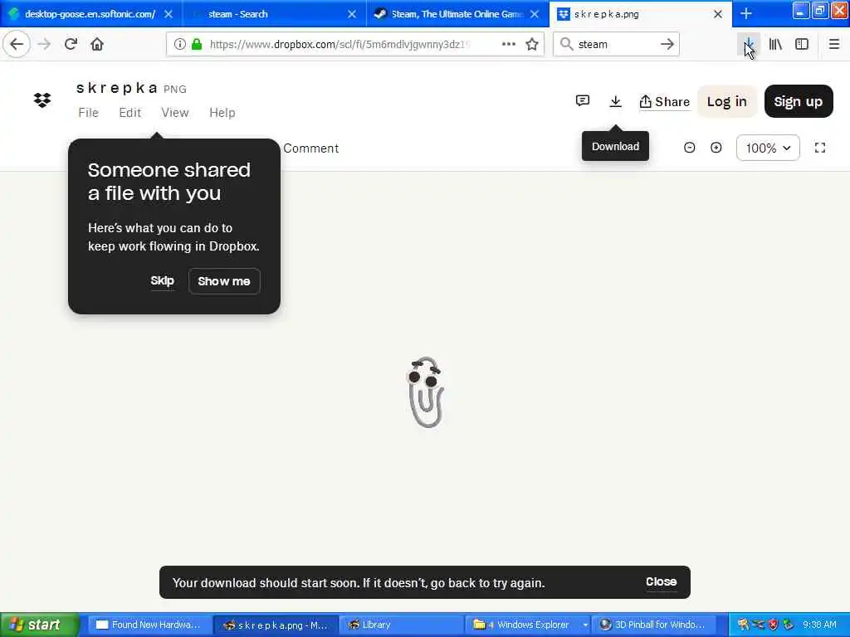
Task: Open a new browser tab
Action: (746, 13)
